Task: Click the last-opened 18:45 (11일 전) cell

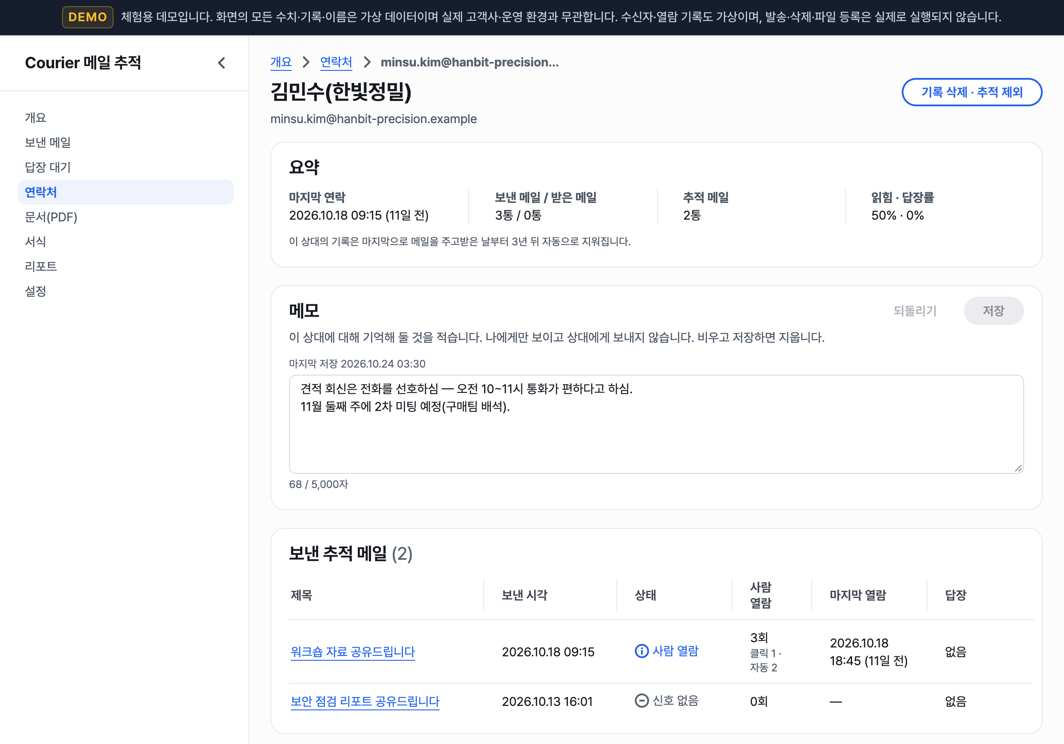Action: click(868, 652)
